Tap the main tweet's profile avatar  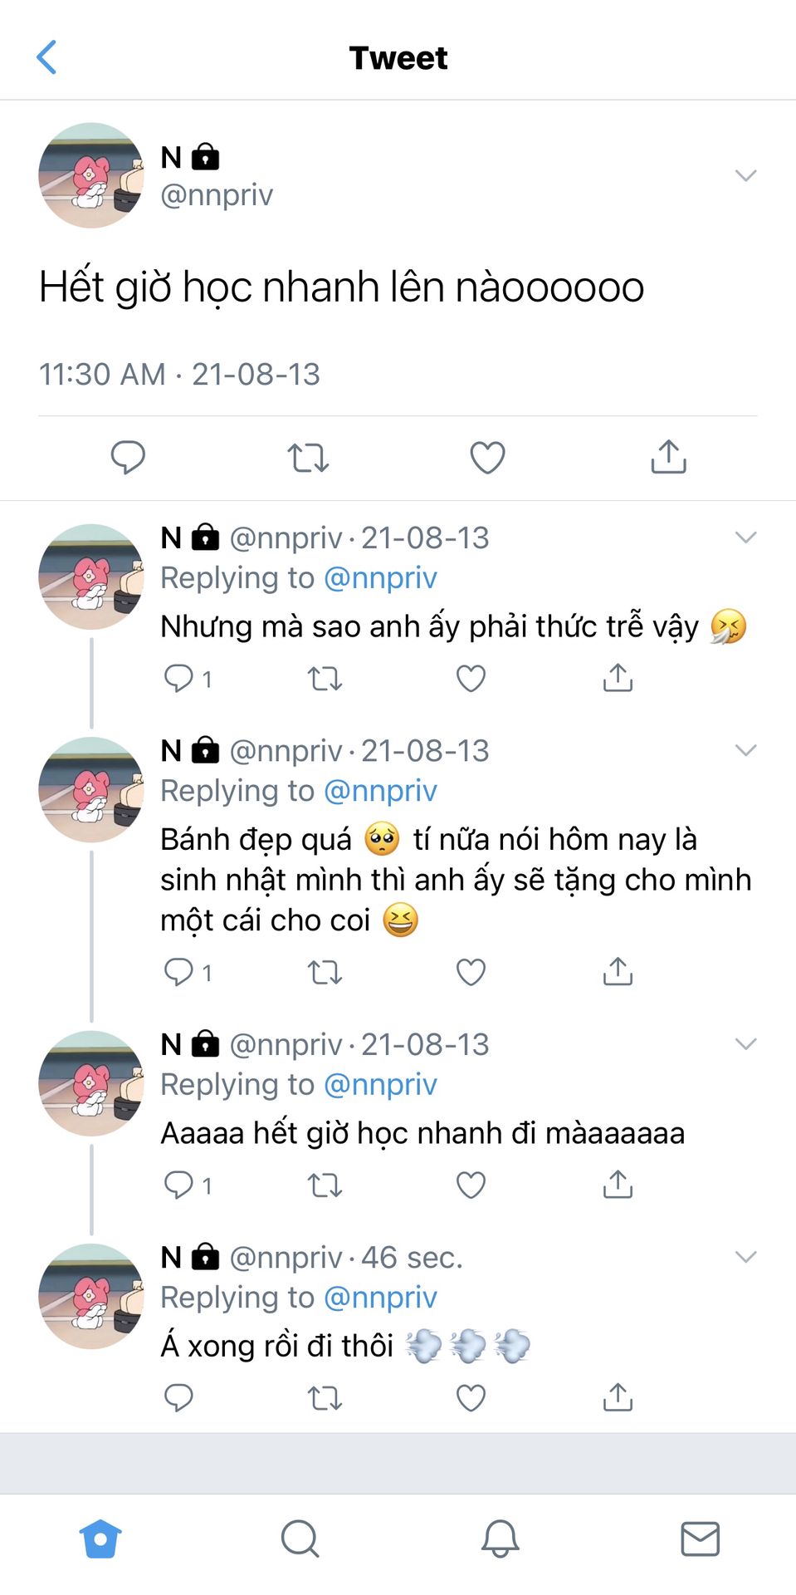[91, 175]
